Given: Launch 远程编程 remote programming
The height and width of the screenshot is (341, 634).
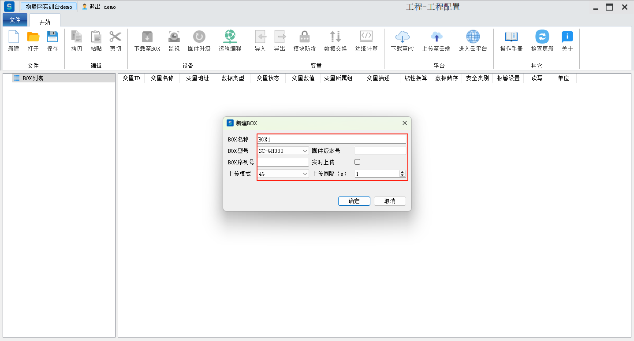Looking at the screenshot, I should pos(230,37).
